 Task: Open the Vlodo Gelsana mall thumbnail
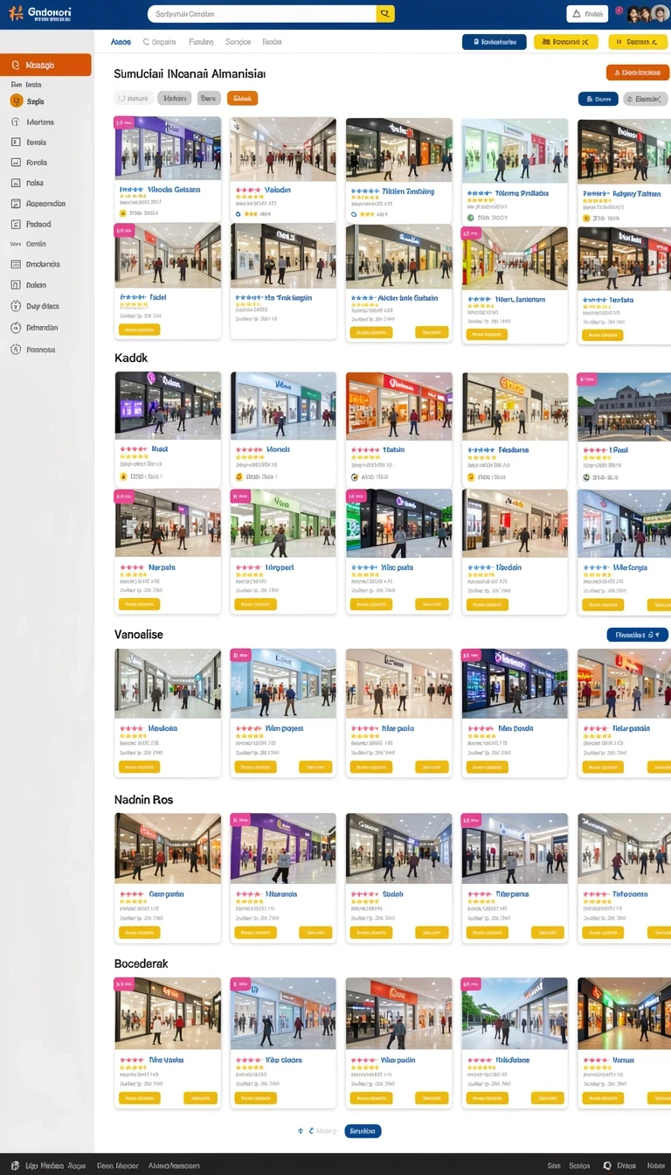pos(168,149)
